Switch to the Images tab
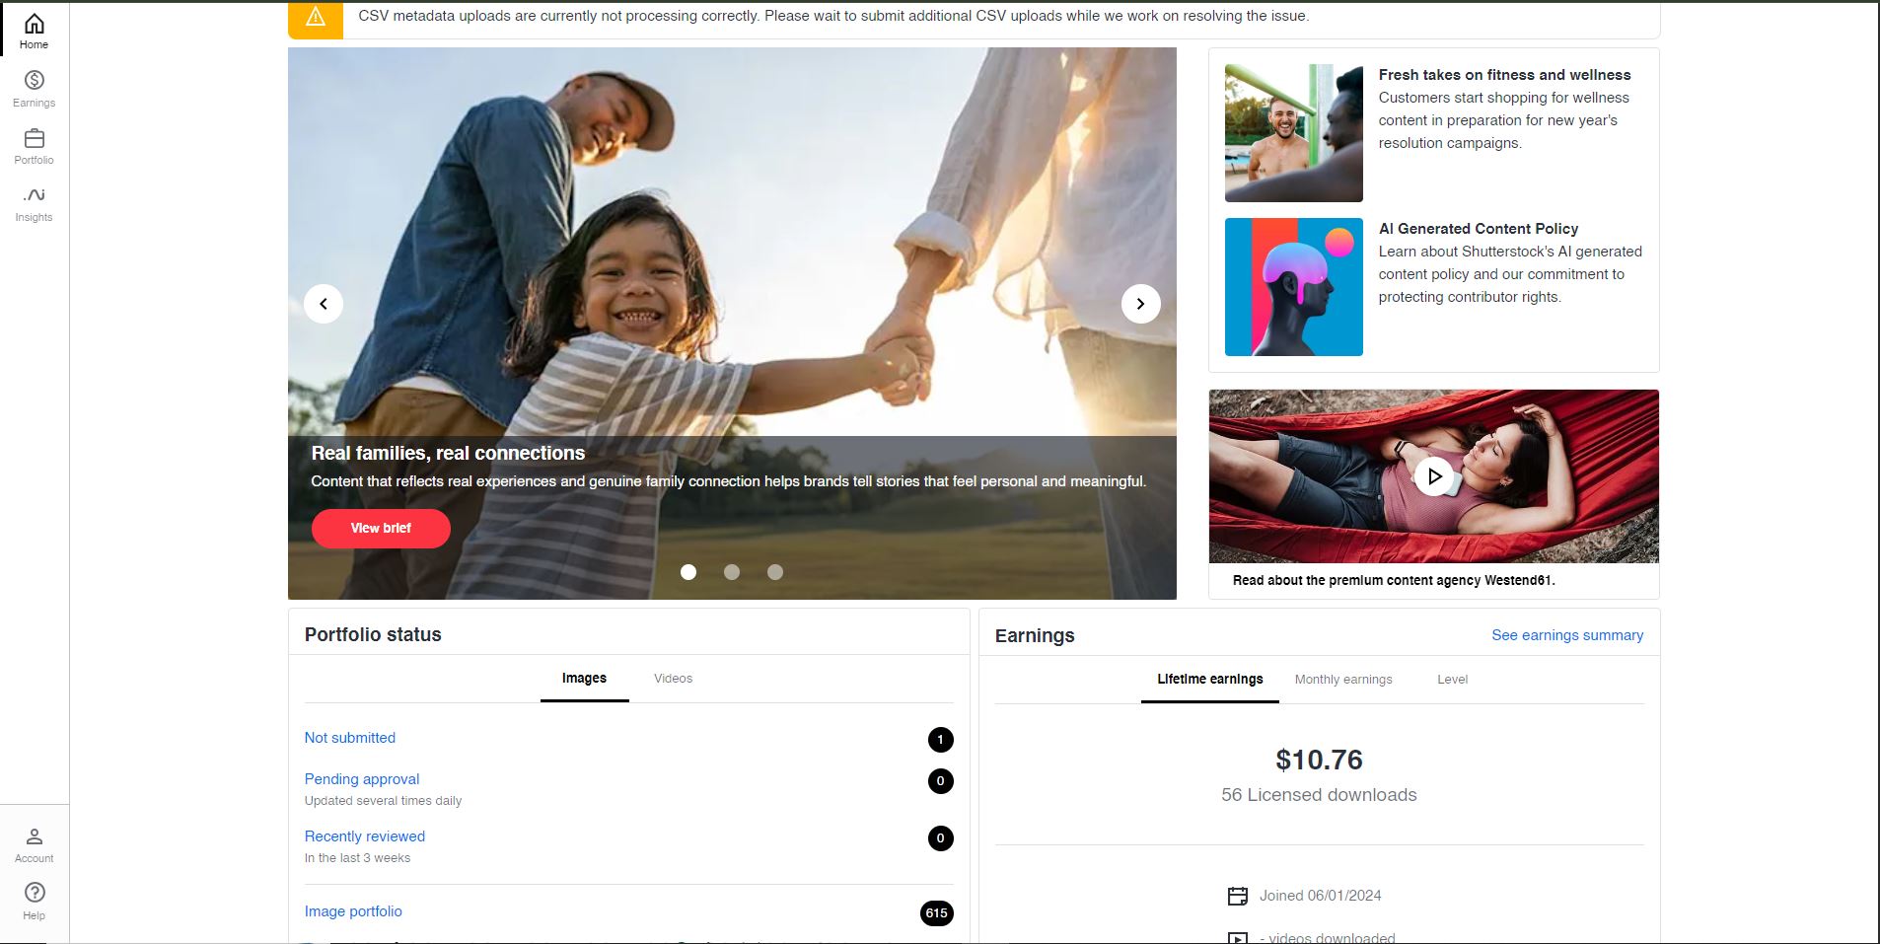The height and width of the screenshot is (944, 1880). click(584, 679)
